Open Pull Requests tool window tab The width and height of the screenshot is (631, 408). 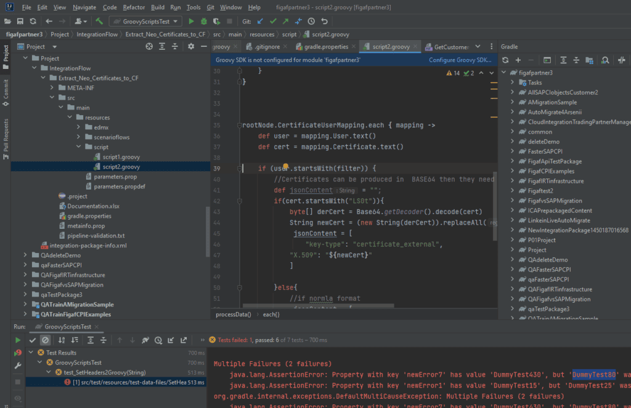tap(6, 139)
